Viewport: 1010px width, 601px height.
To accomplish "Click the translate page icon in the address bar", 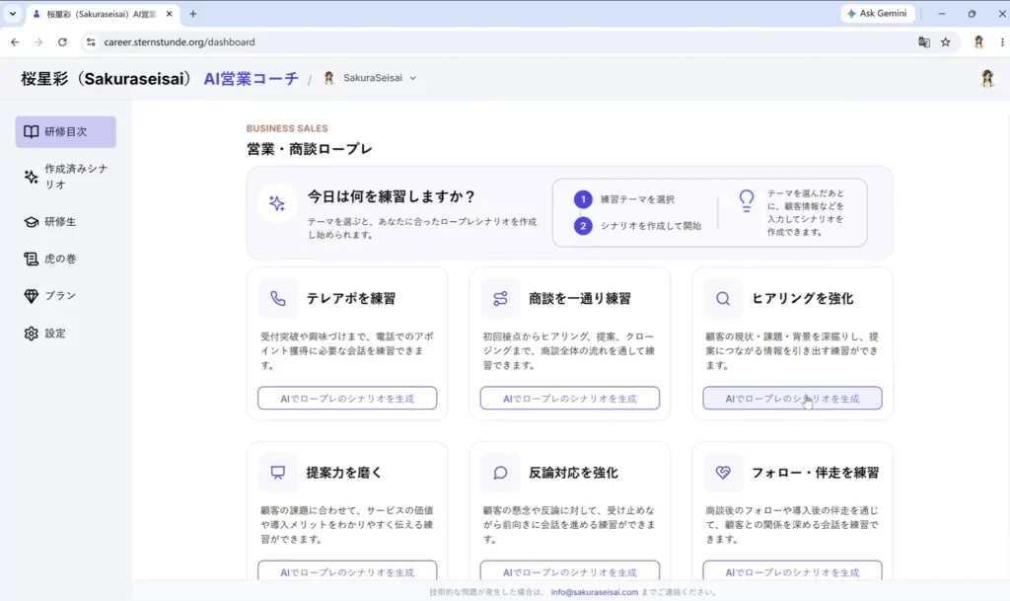I will [x=923, y=41].
